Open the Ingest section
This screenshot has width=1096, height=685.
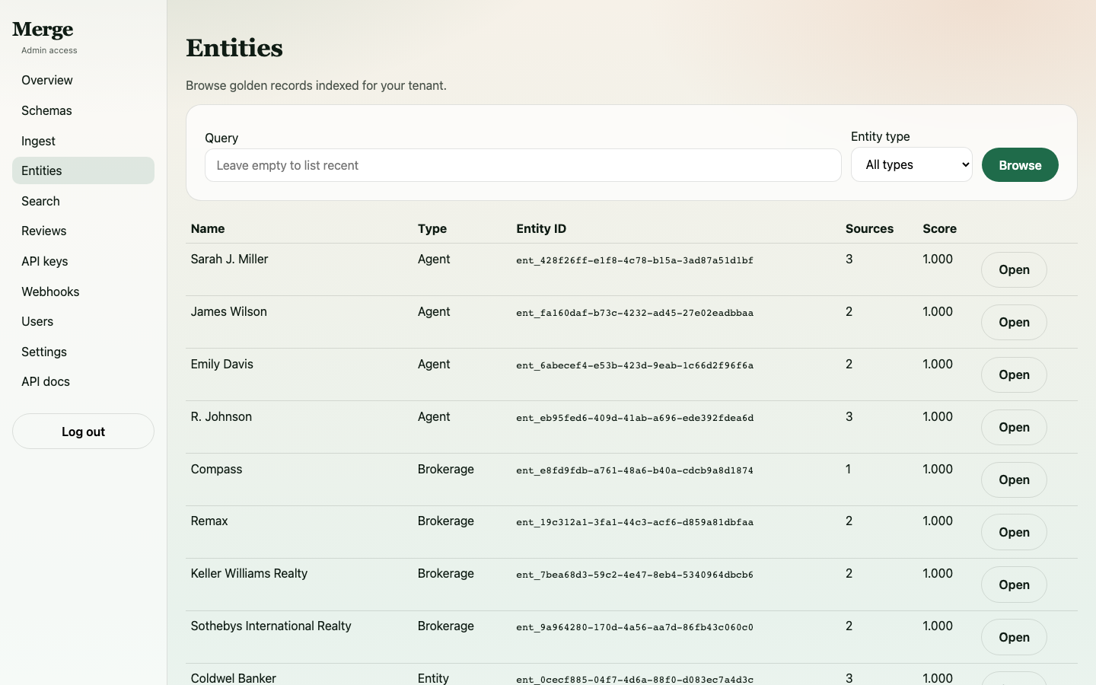click(x=83, y=141)
